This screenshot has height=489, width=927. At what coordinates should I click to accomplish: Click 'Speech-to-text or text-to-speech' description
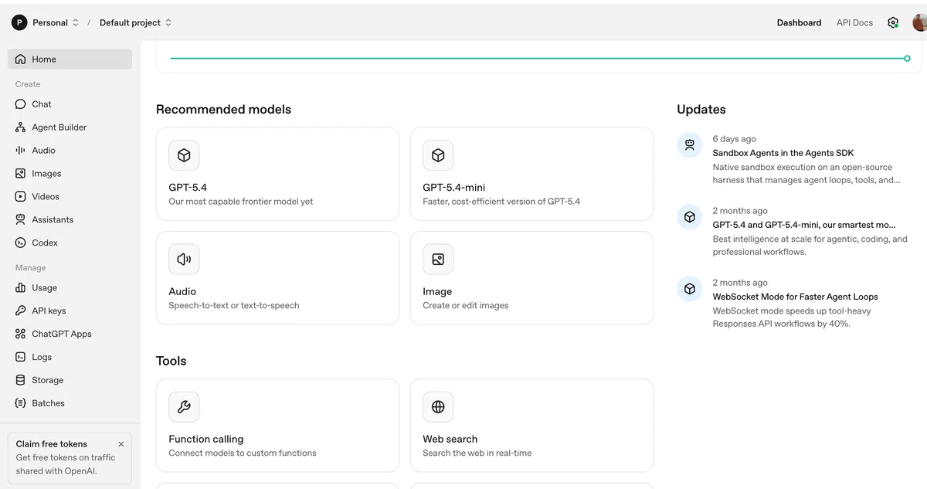pos(234,306)
